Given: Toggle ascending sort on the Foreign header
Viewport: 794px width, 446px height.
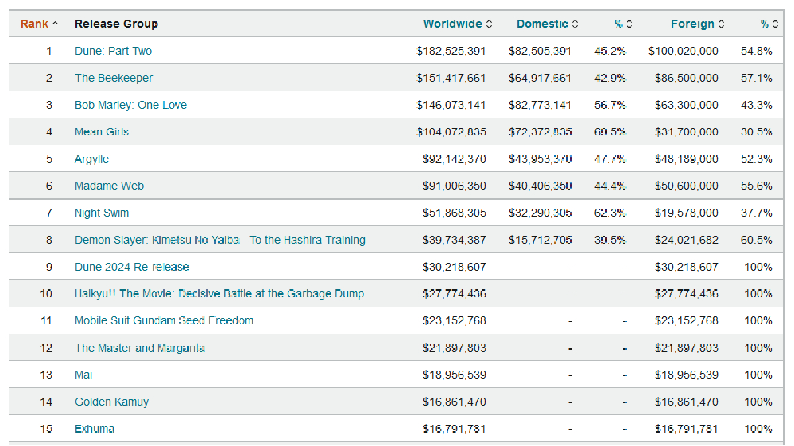Looking at the screenshot, I should click(x=723, y=24).
